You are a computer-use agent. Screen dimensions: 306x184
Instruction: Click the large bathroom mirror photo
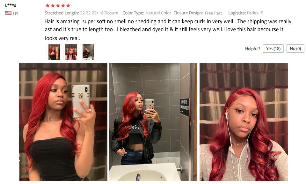[x=153, y=122]
